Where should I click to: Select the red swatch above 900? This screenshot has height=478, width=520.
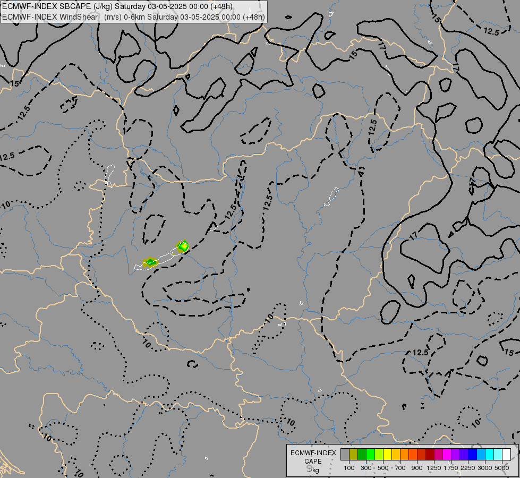tap(422, 455)
